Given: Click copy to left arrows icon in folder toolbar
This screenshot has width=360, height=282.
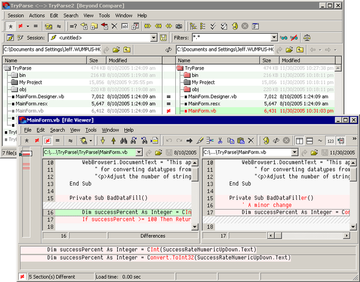Looking at the screenshot, I should point(158,26).
